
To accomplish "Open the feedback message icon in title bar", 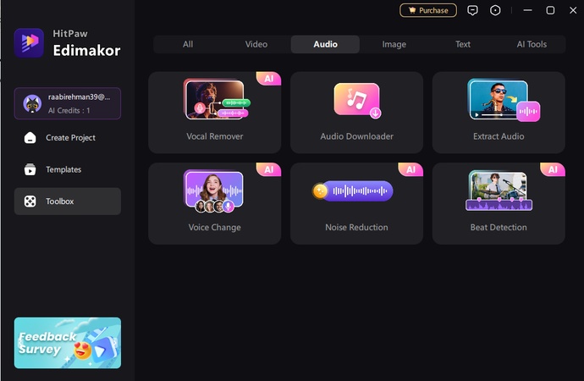I will (x=472, y=10).
